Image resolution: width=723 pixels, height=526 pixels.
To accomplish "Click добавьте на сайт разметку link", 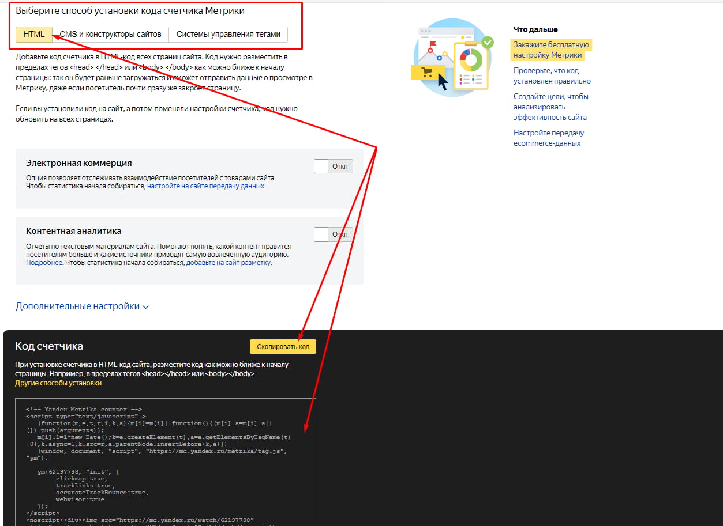I will click(228, 263).
